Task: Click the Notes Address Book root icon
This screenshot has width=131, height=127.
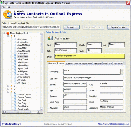Action: pyautogui.click(x=8, y=33)
